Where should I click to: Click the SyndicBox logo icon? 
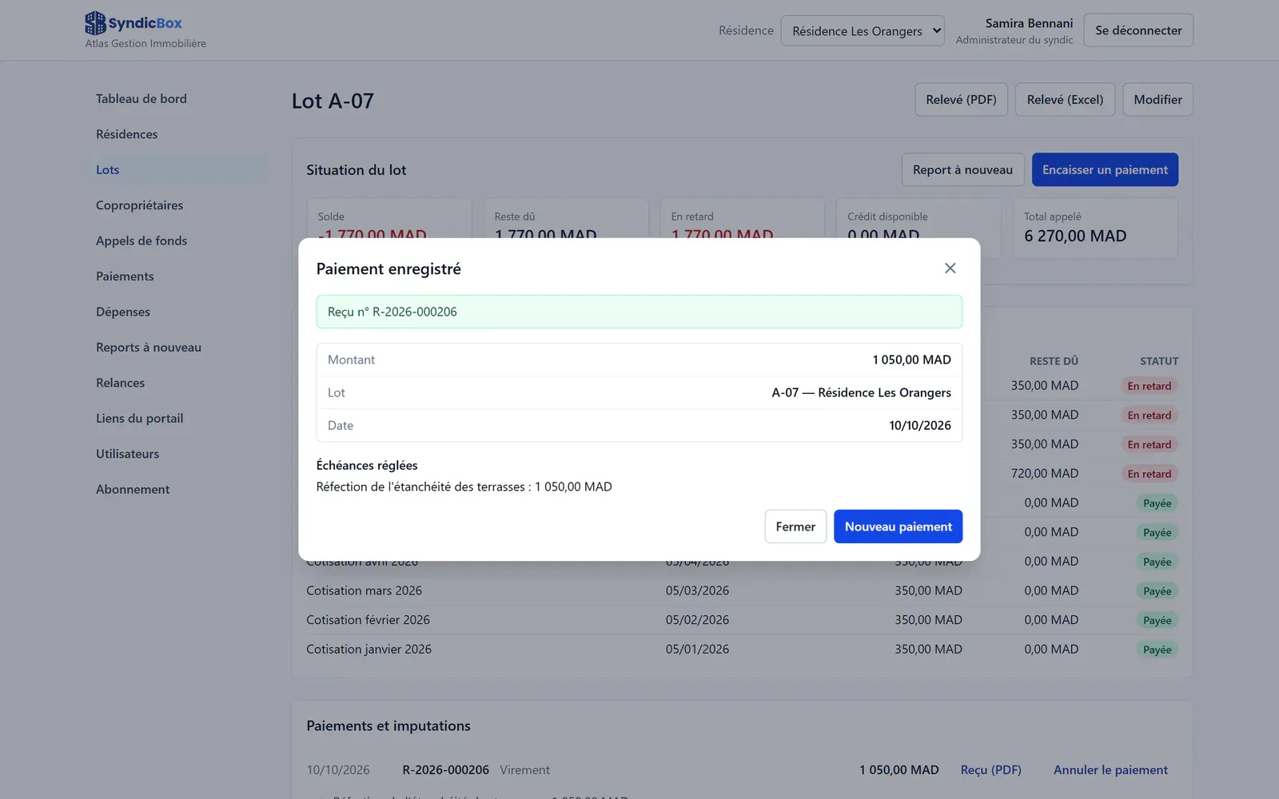(95, 23)
